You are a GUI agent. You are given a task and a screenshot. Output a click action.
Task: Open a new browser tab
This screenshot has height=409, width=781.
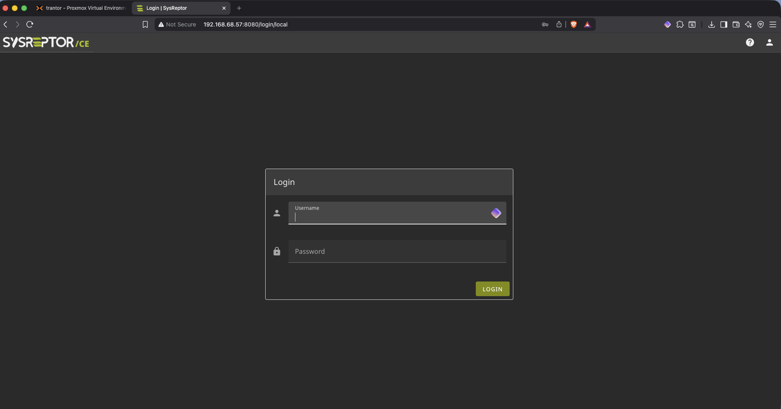click(x=239, y=8)
